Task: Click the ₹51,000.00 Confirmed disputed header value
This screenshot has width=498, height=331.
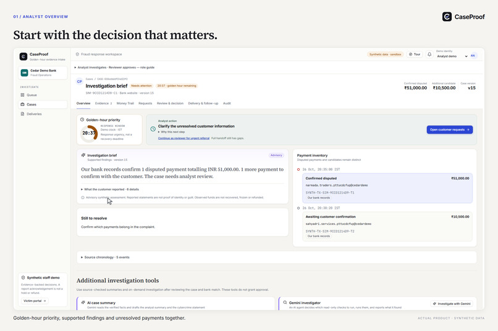Action: [415, 88]
